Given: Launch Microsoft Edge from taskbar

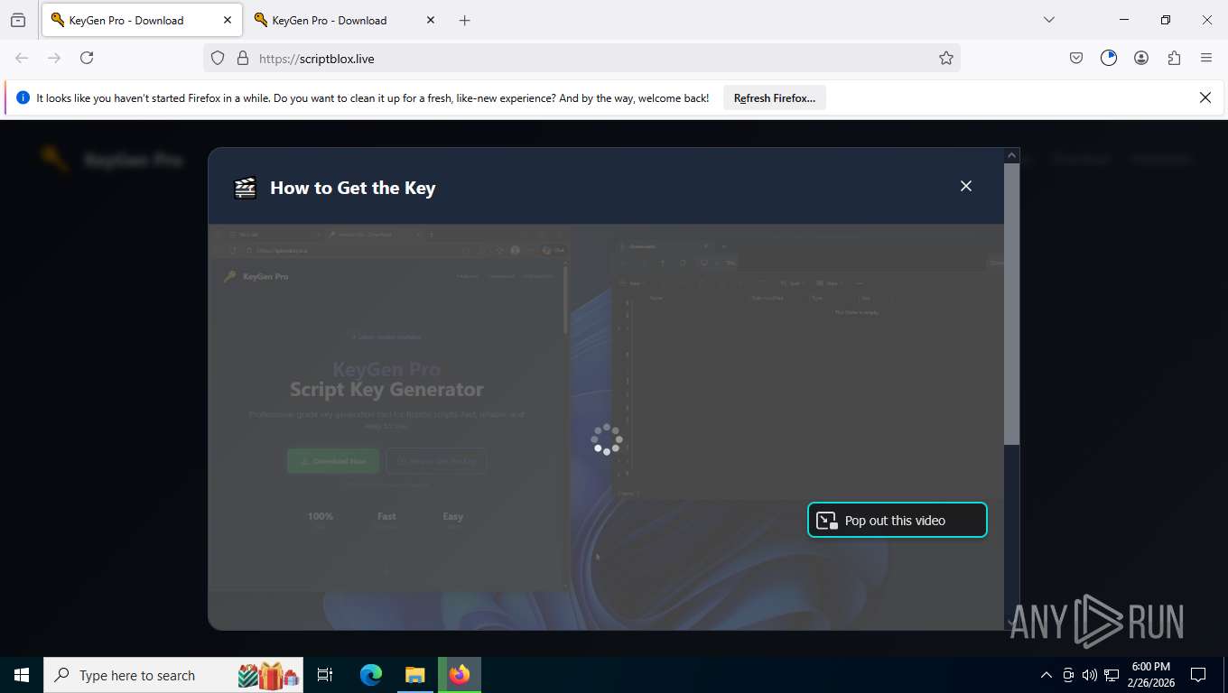Looking at the screenshot, I should pos(371,675).
